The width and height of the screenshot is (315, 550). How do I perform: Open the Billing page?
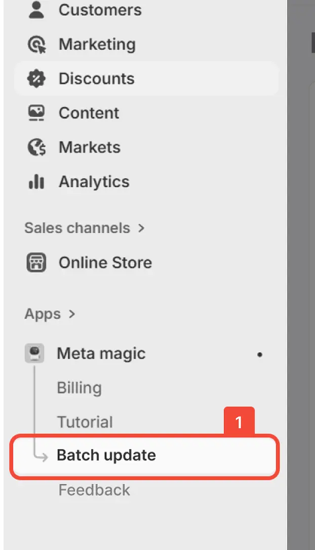tap(79, 388)
